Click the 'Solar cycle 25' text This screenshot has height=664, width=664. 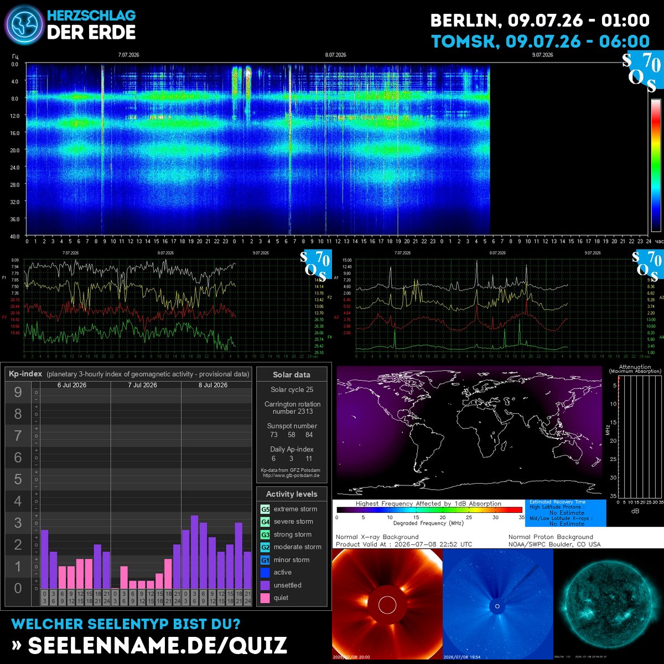coord(292,390)
